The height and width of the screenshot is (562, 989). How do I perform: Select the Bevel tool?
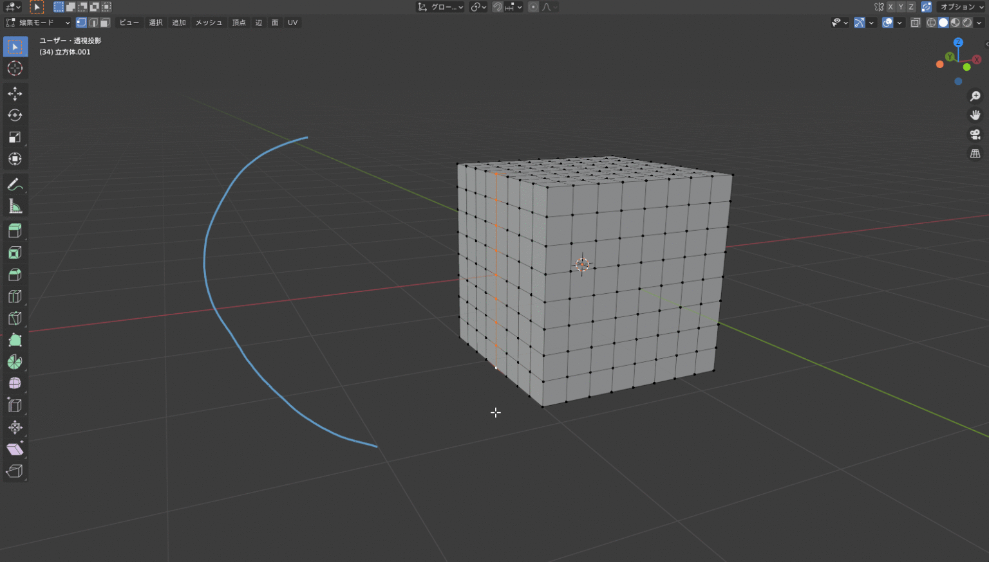pos(15,274)
